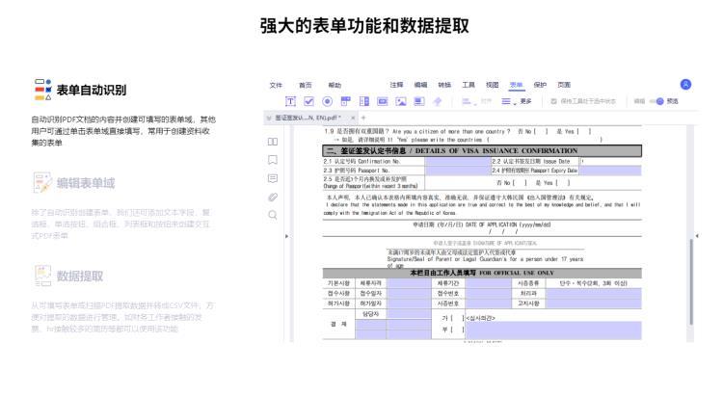Click the FOR OFFICIAL USE ONLY header
Viewport: 723px width, 396px height.
[x=482, y=273]
